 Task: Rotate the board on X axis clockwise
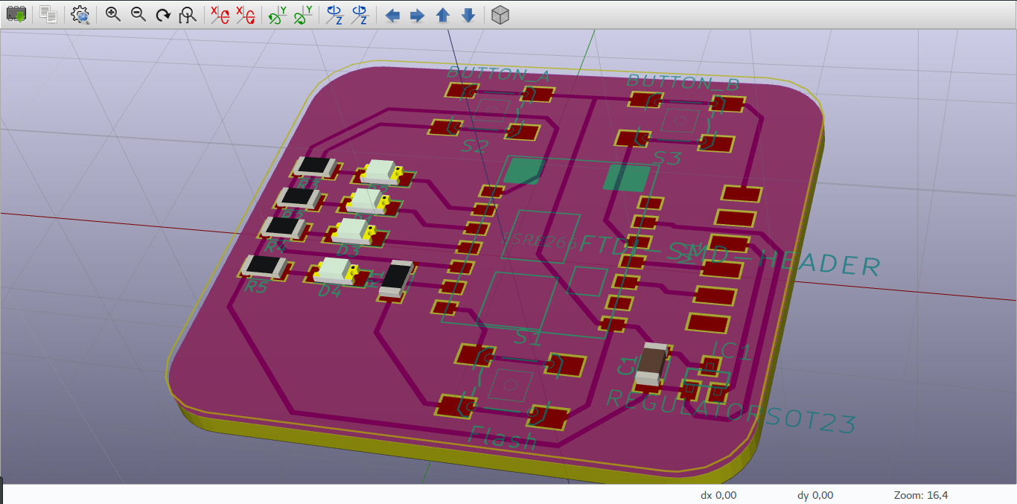coord(216,14)
